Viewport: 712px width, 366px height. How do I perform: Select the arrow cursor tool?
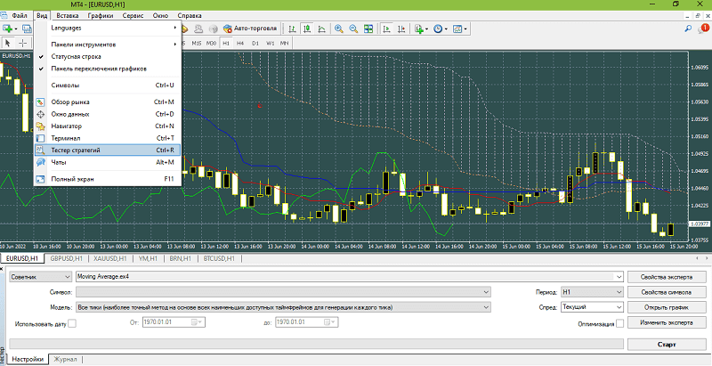click(8, 43)
